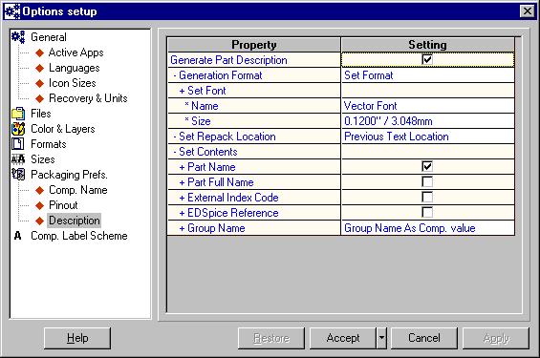Click the Accept button

343,338
